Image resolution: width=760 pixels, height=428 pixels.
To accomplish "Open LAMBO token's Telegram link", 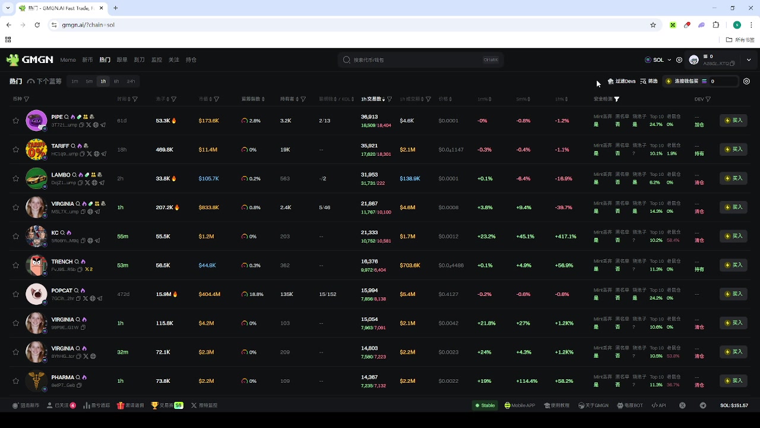I will (x=100, y=183).
